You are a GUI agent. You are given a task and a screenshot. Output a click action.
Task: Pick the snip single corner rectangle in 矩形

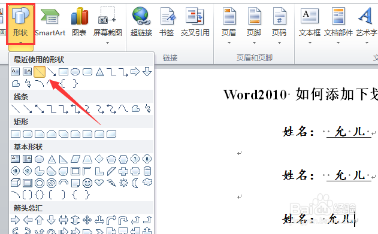click(40, 134)
